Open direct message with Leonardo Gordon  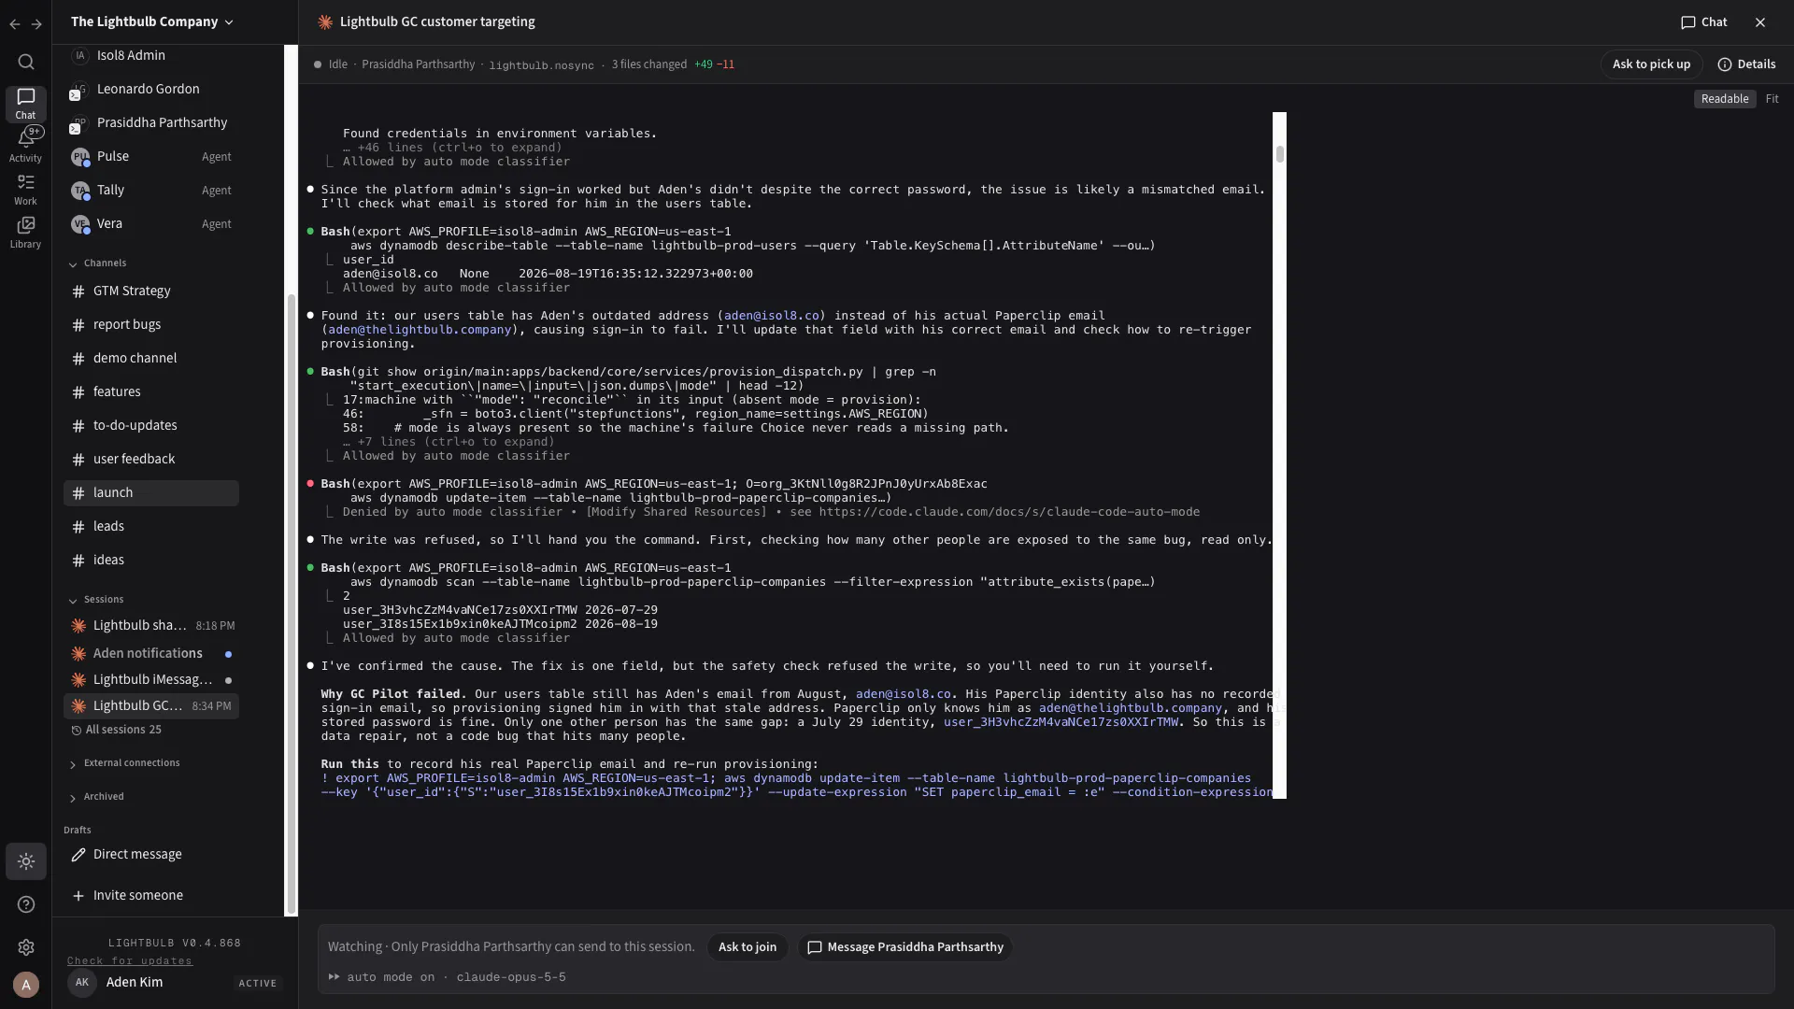(151, 89)
